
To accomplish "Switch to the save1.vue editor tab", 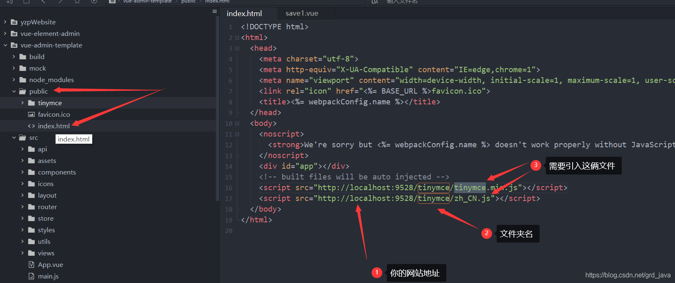I will (302, 14).
